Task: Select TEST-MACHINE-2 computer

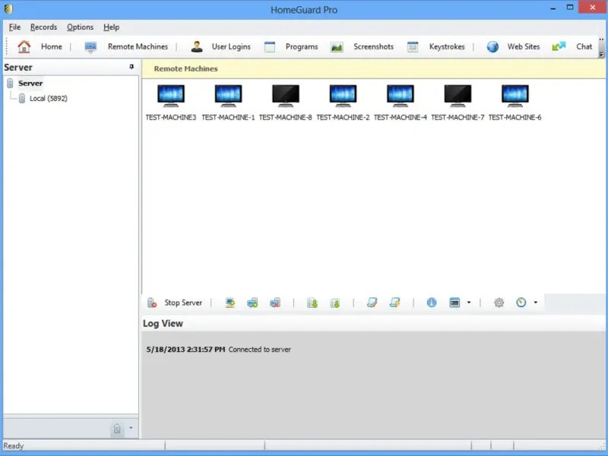Action: click(x=343, y=103)
